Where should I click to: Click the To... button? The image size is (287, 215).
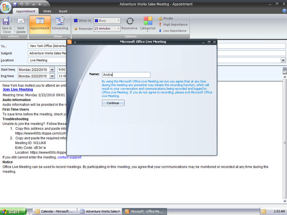tap(4, 46)
